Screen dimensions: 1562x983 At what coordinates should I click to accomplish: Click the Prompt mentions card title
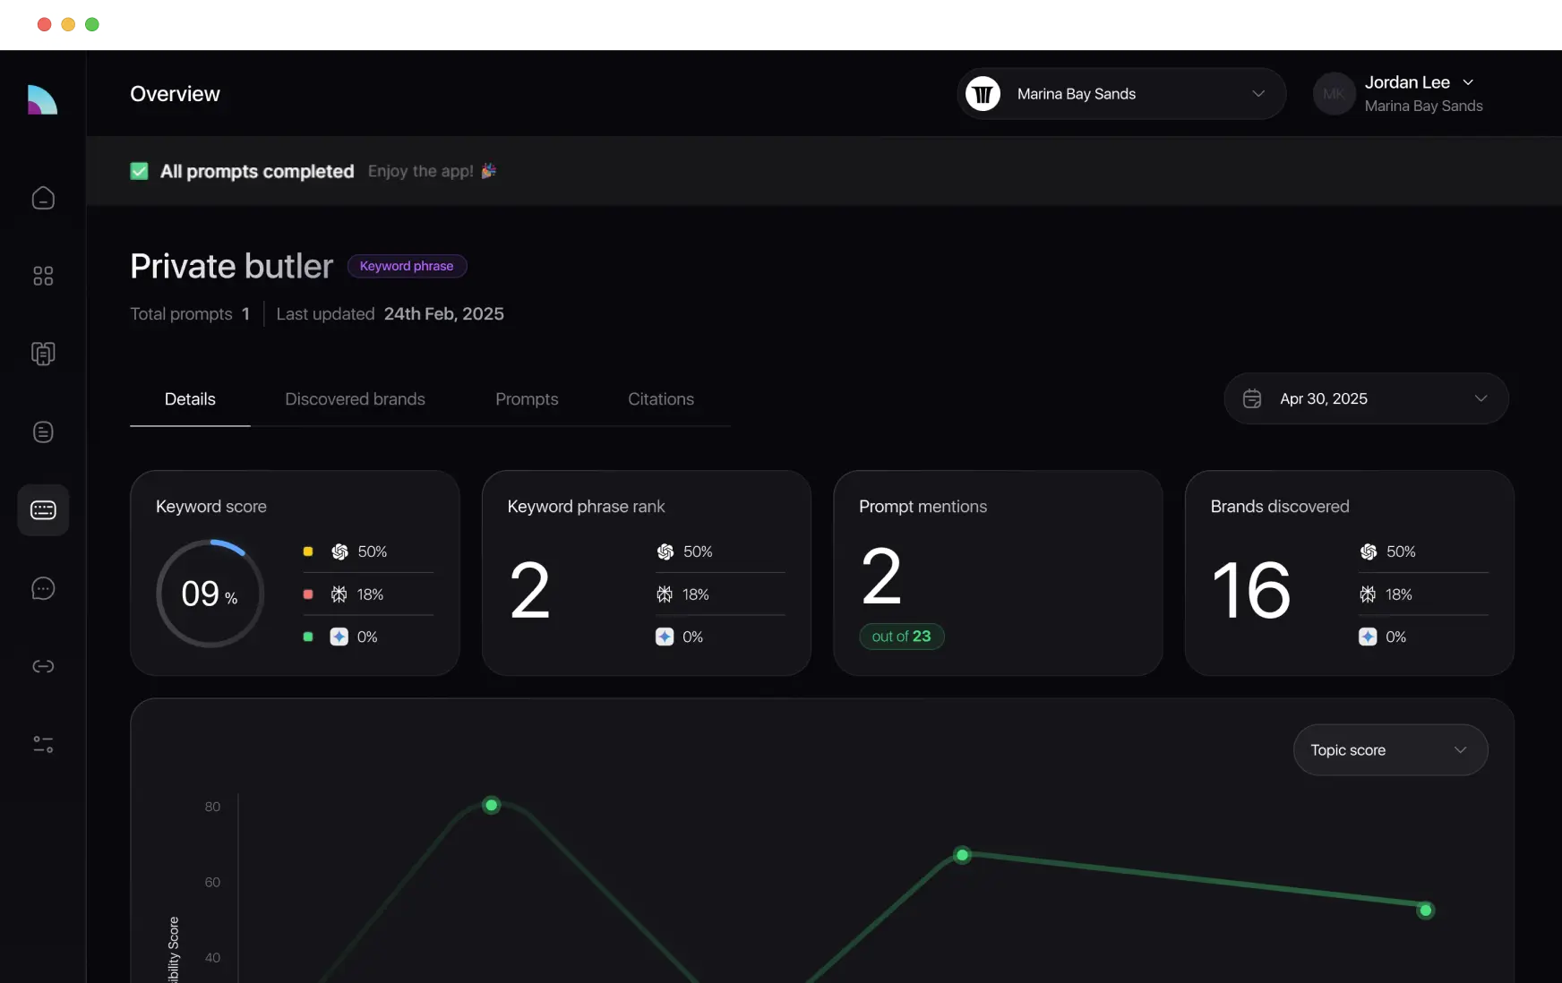923,507
